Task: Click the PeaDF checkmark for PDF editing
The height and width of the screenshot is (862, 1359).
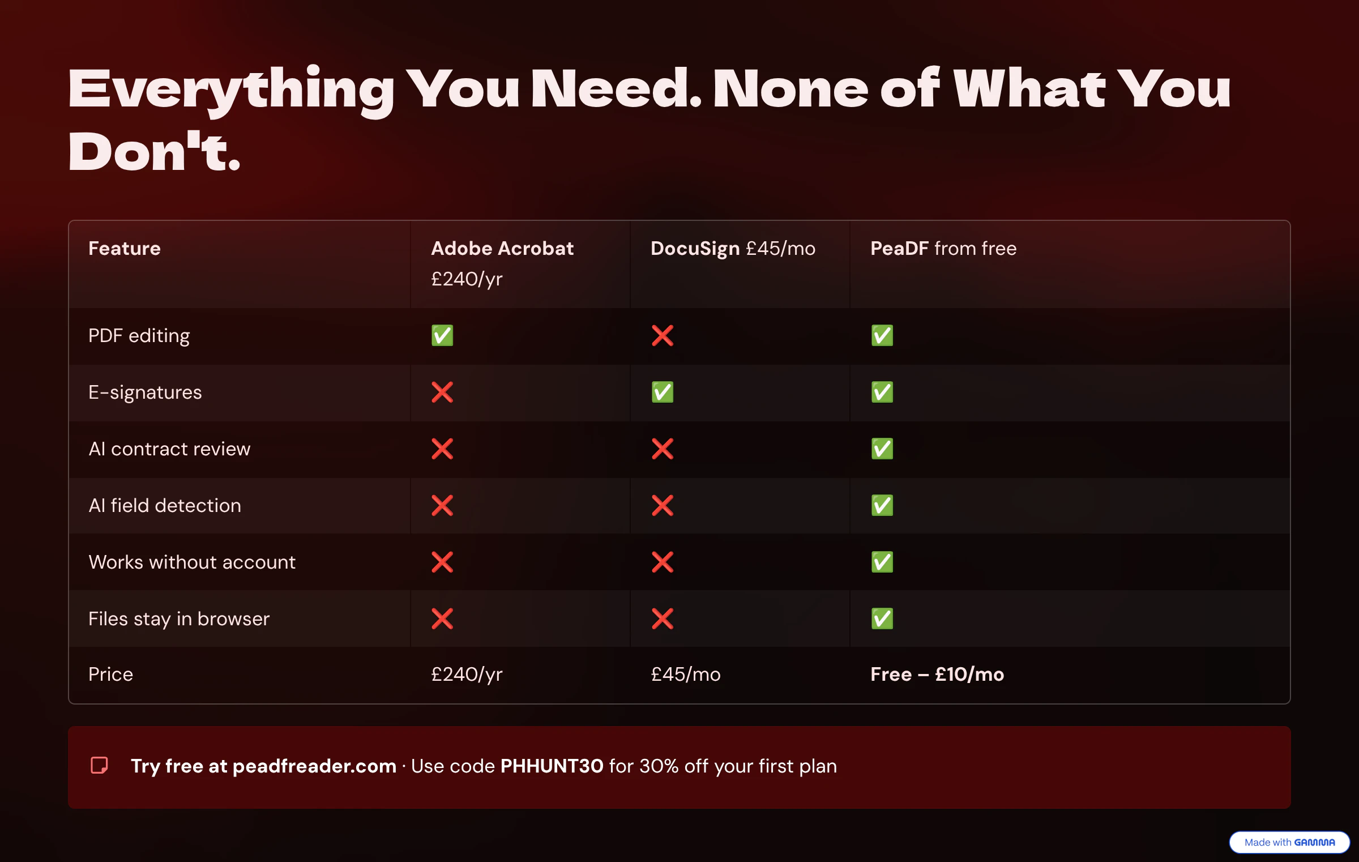Action: 882,335
